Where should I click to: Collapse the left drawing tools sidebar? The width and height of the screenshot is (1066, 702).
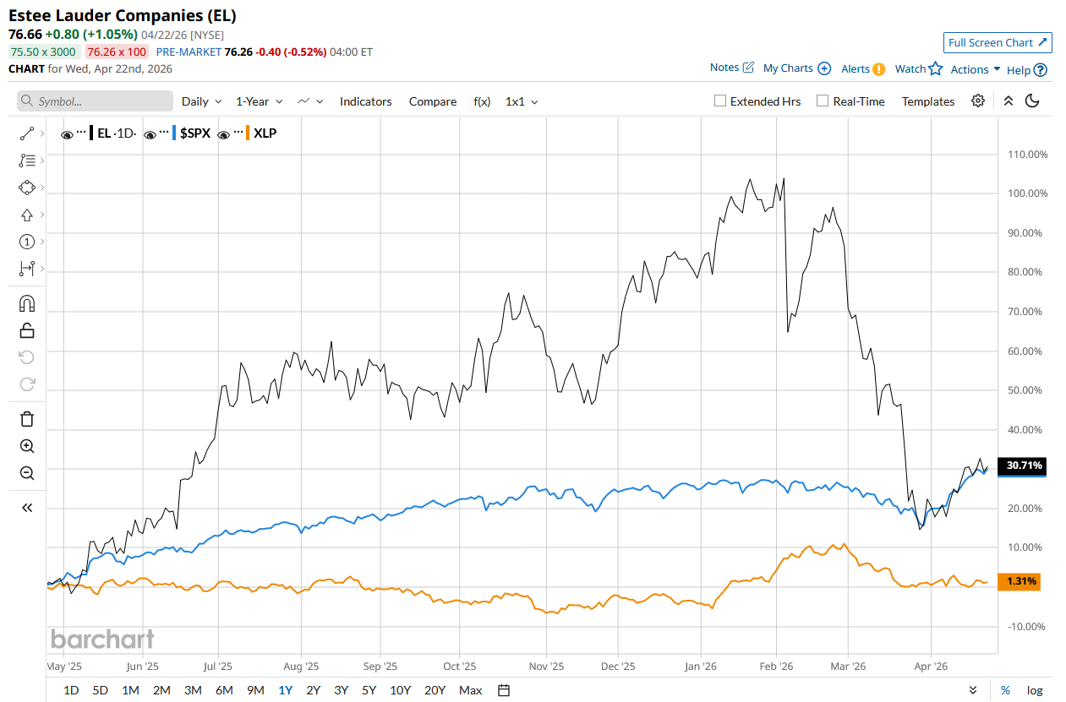coord(27,508)
